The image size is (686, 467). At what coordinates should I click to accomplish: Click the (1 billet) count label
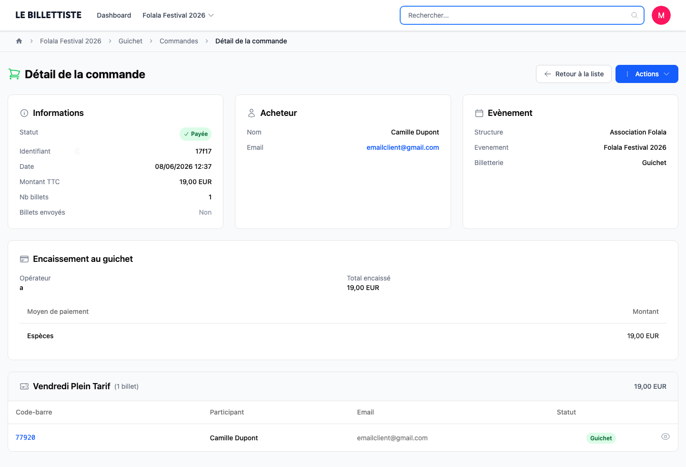[127, 386]
